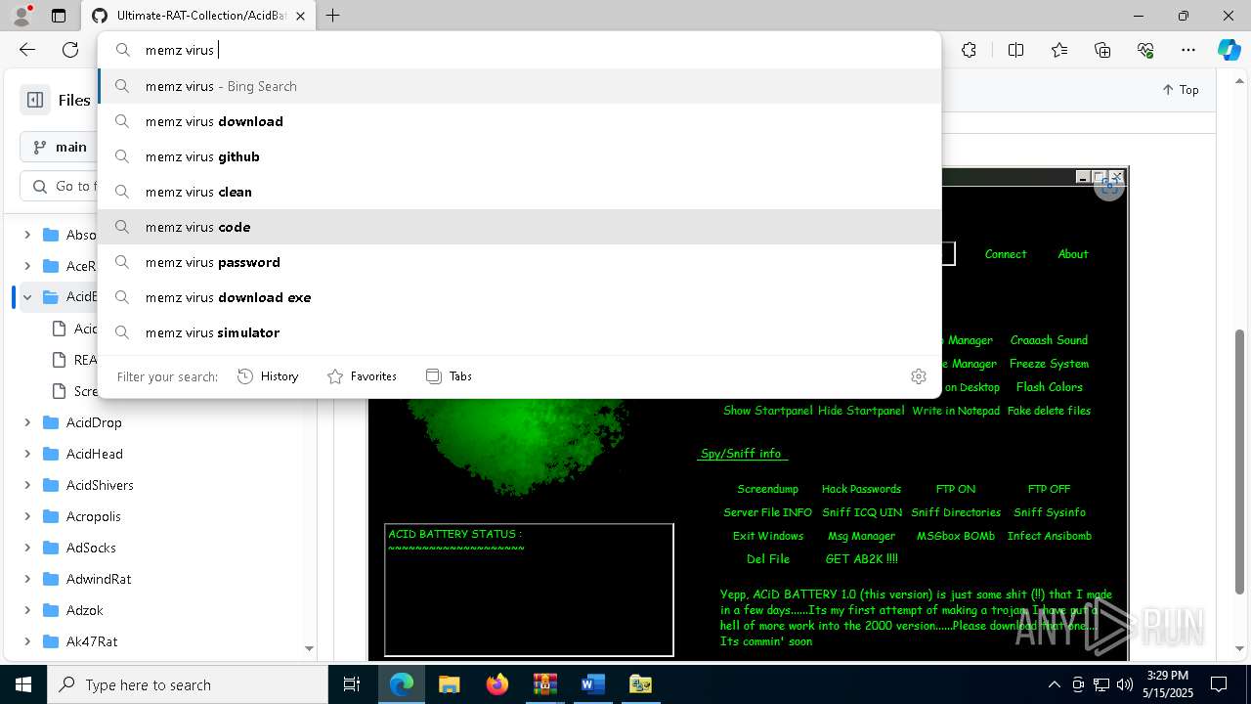Open Browser essentials heart icon
Image resolution: width=1251 pixels, height=704 pixels.
pos(1145,50)
